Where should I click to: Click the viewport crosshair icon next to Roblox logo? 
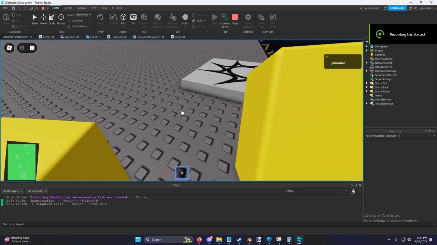[x=22, y=48]
